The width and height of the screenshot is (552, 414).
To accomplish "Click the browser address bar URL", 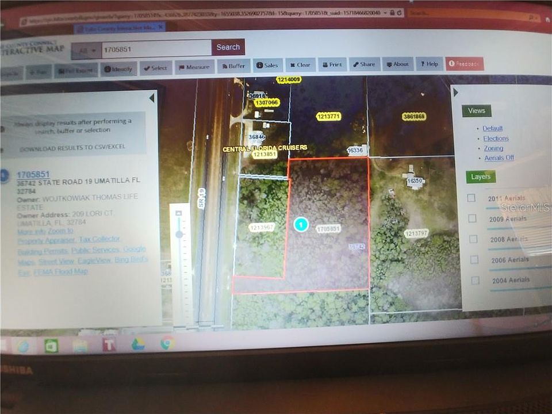I will (204, 15).
